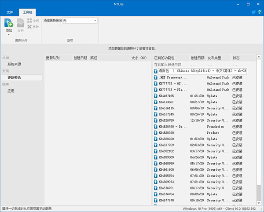
Task: Click icon beside KB4528760 - De row
Action: (156, 127)
